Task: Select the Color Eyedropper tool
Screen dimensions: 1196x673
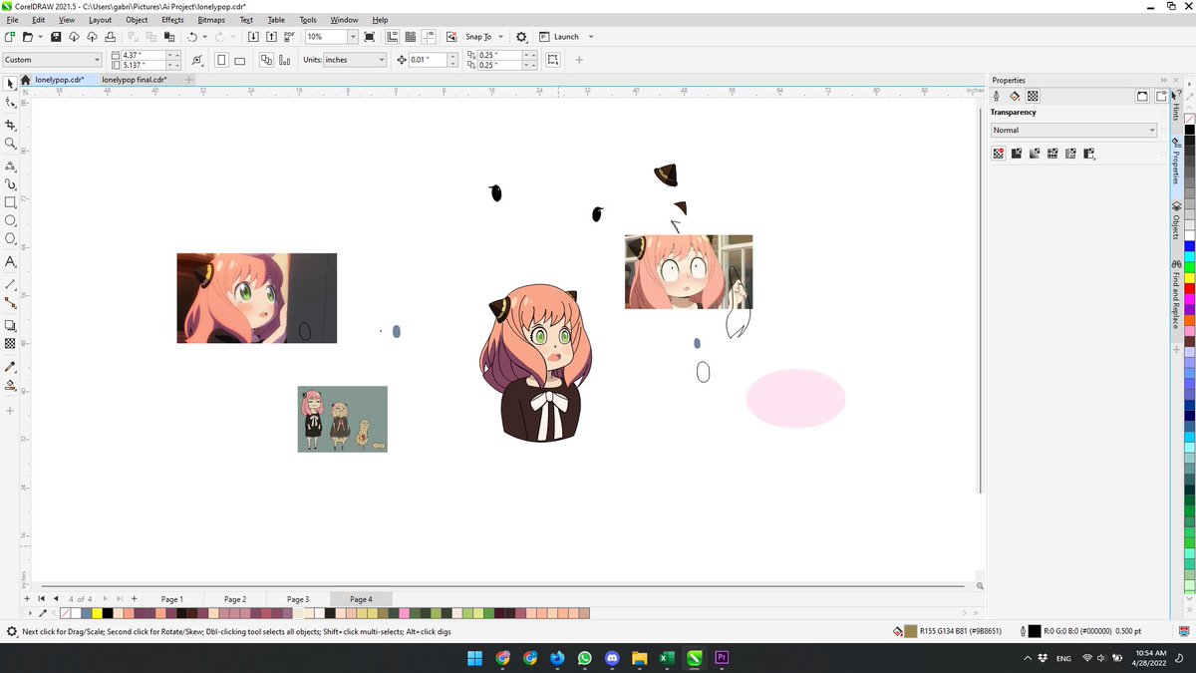Action: pyautogui.click(x=10, y=367)
